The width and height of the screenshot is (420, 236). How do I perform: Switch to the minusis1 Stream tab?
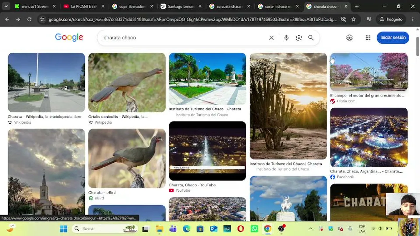click(x=35, y=6)
